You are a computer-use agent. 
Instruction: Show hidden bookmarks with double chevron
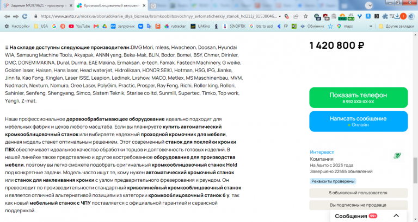371,26
